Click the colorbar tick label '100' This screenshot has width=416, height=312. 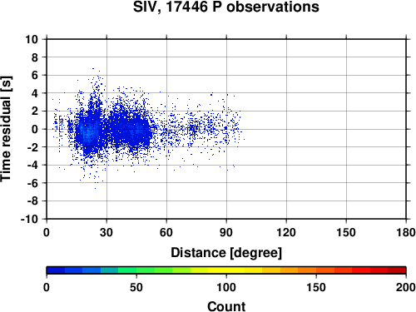(226, 287)
